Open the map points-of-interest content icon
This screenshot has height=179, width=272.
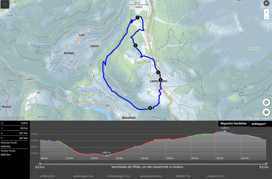(266, 102)
